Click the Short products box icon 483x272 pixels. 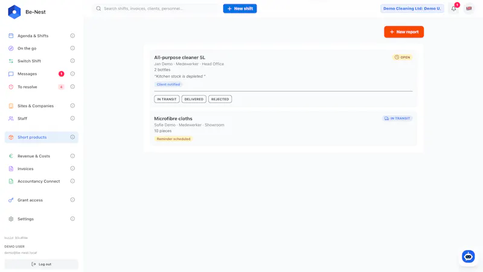pyautogui.click(x=11, y=138)
